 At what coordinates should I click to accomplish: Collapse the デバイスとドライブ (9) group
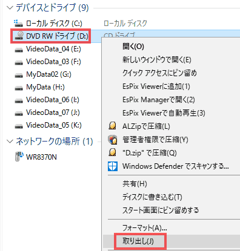pyautogui.click(x=10, y=8)
